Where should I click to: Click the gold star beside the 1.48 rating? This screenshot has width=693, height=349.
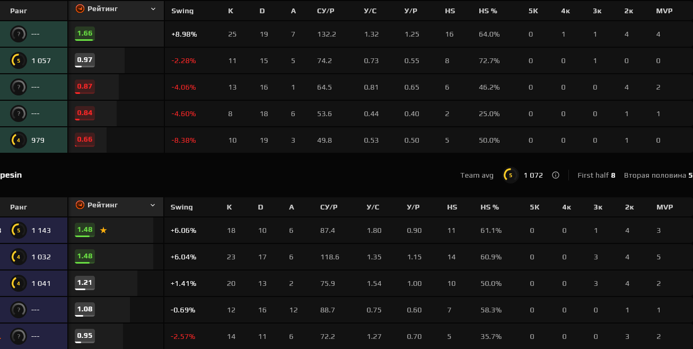[x=103, y=230]
